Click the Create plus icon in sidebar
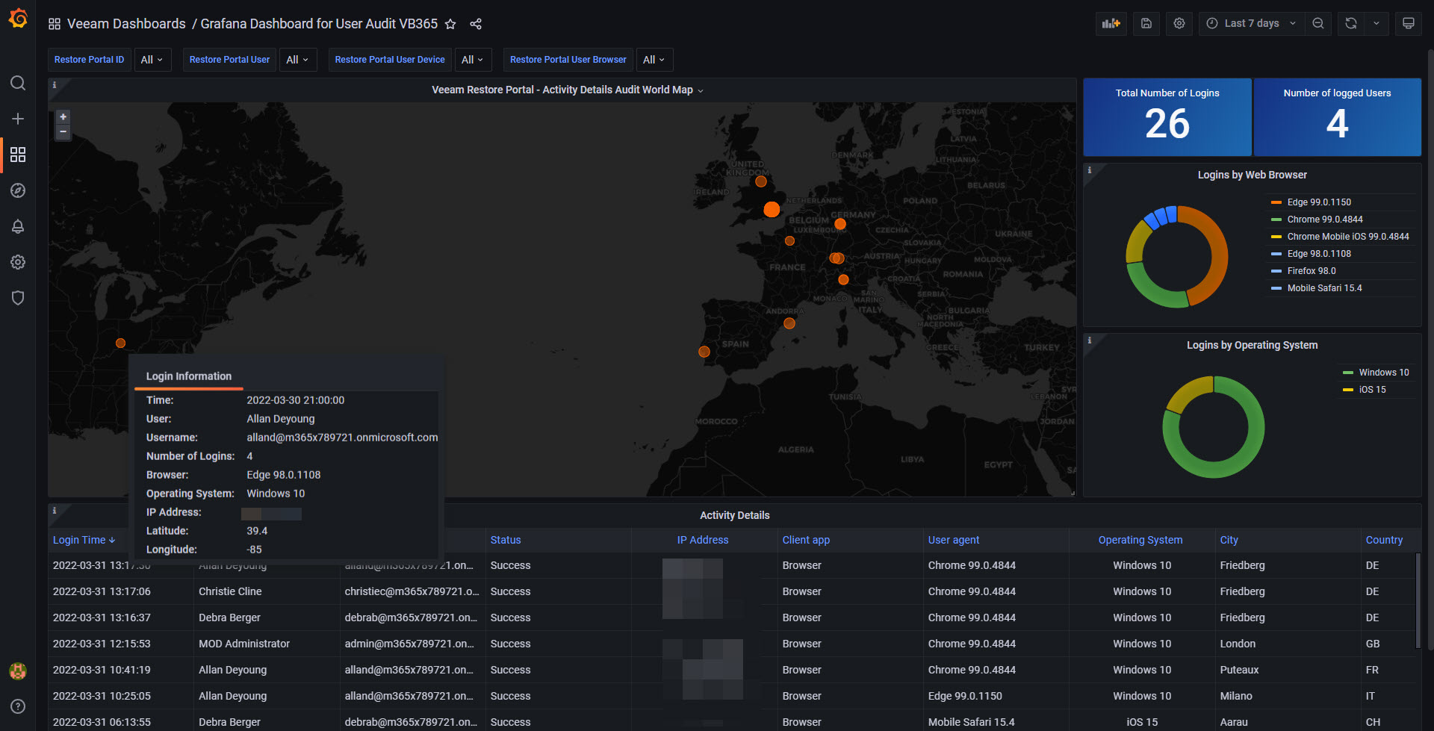The width and height of the screenshot is (1434, 731). [18, 119]
